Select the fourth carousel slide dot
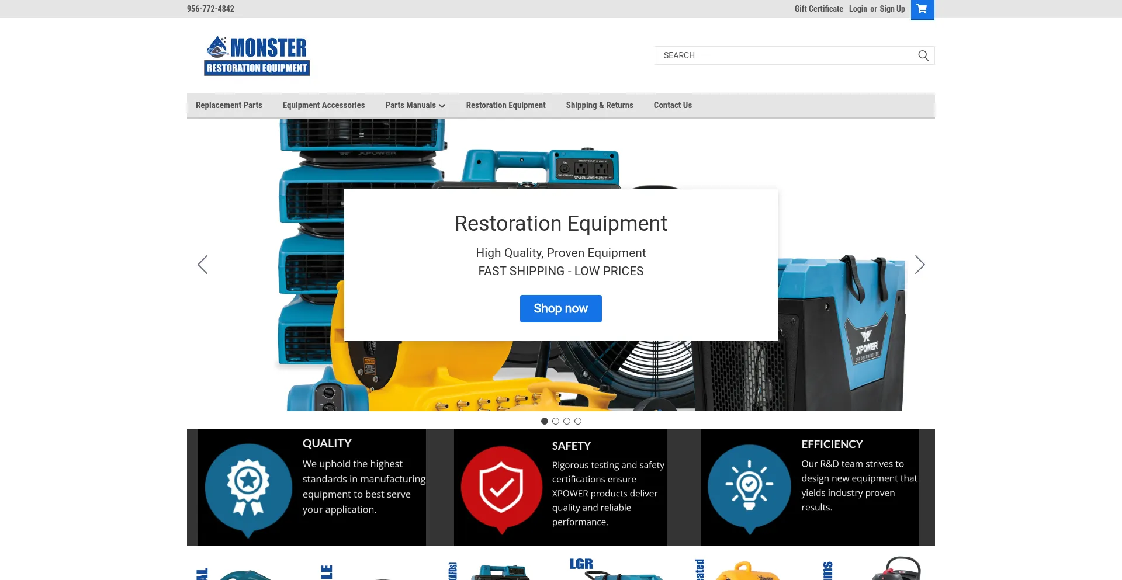Viewport: 1122px width, 580px height. click(578, 421)
